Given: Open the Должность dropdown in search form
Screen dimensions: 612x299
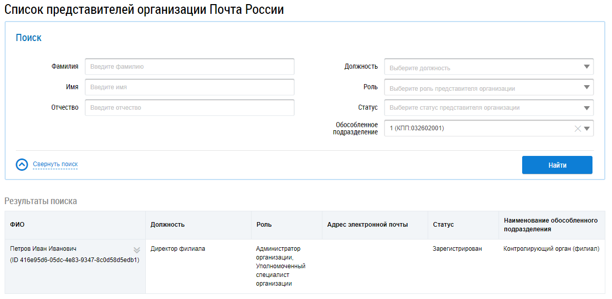Looking at the screenshot, I should 488,67.
